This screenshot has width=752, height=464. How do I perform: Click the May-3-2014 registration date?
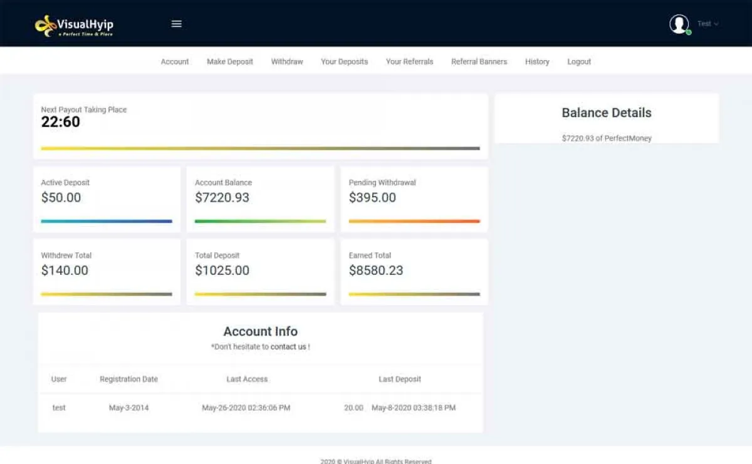[x=128, y=408]
